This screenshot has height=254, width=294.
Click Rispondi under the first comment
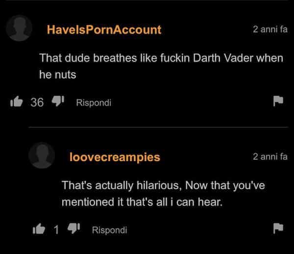94,103
